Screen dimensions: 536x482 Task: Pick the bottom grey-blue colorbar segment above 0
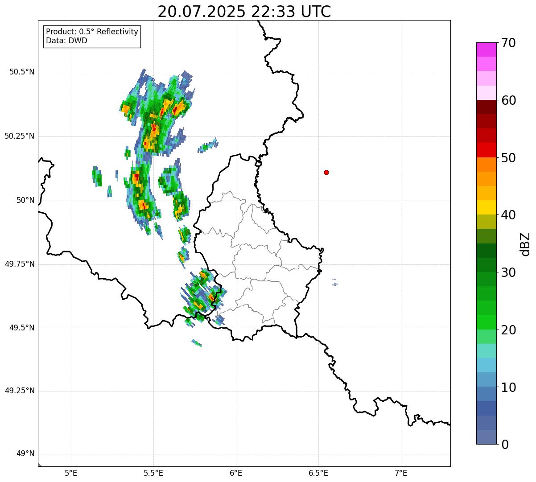(x=486, y=437)
